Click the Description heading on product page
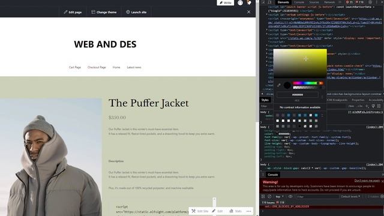384x216 pixels. pos(116,161)
